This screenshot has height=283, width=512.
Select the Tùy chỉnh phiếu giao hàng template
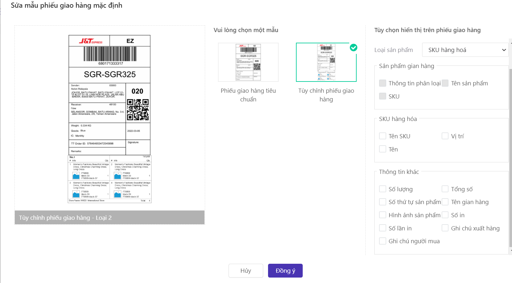326,62
